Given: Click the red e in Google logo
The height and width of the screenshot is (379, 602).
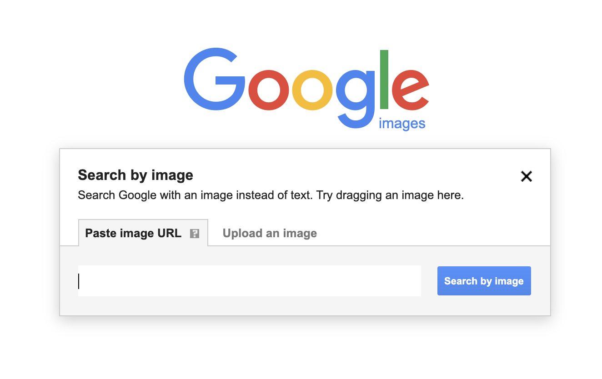Looking at the screenshot, I should pyautogui.click(x=411, y=90).
